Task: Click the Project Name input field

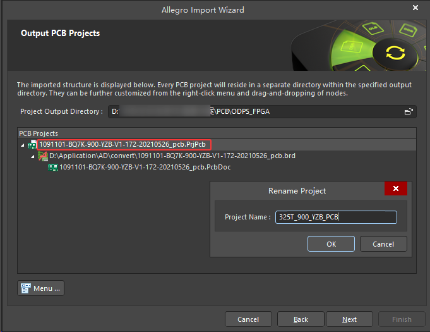Action: [336, 217]
